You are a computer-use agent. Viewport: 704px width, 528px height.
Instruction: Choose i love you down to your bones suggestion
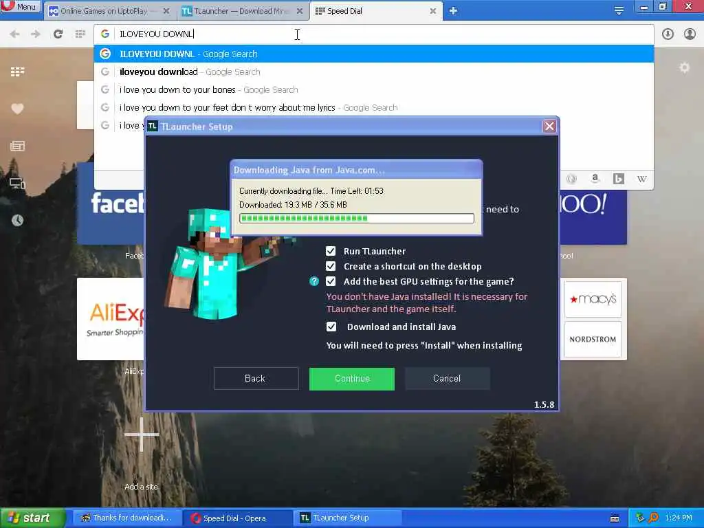click(x=373, y=90)
